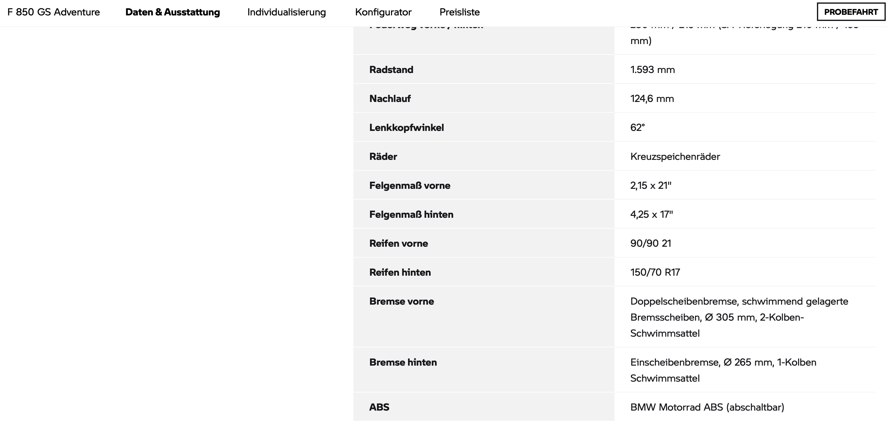Select the Daten & Ausstattung tab
Image resolution: width=887 pixels, height=438 pixels.
click(173, 12)
